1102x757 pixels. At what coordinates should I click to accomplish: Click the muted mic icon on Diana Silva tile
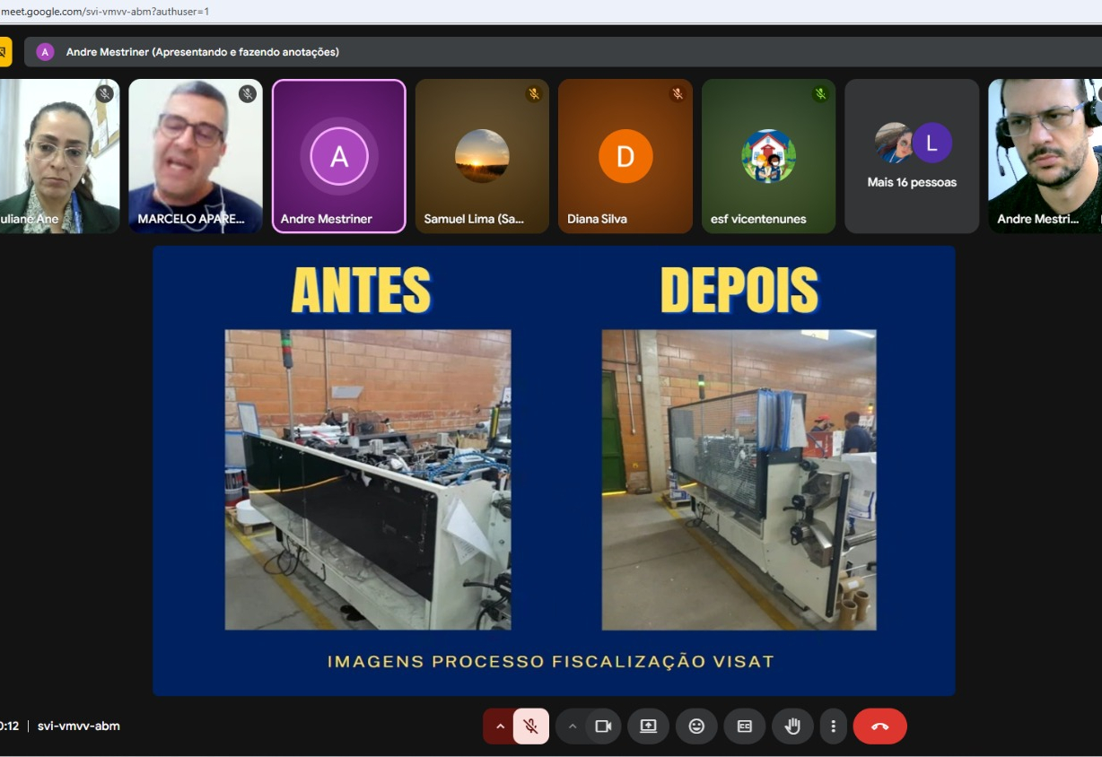click(x=677, y=94)
